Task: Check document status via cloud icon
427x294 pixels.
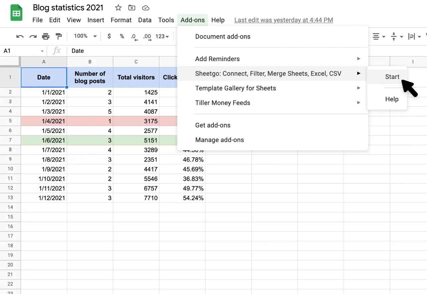Action: [x=145, y=7]
